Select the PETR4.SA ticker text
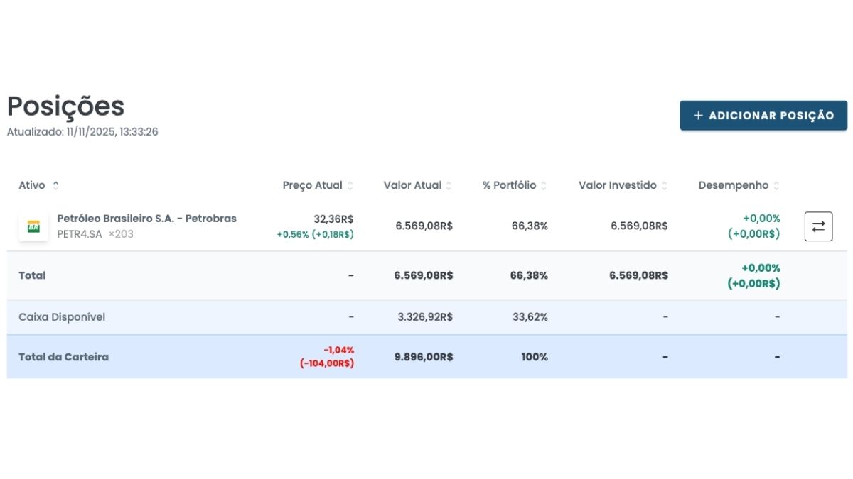The height and width of the screenshot is (479, 853). (80, 234)
